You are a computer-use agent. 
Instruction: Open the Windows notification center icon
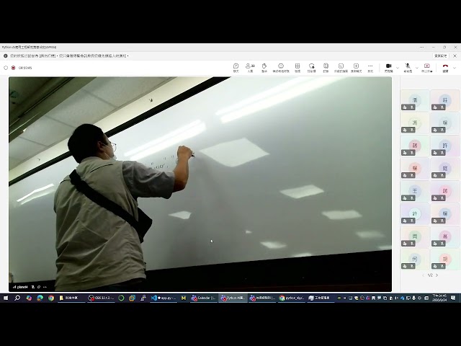pos(453,298)
